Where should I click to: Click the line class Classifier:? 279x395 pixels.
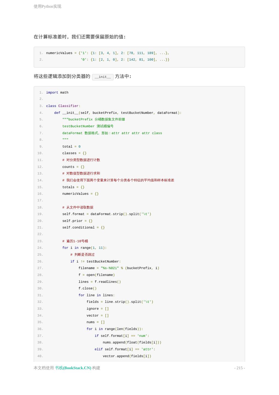(63, 106)
